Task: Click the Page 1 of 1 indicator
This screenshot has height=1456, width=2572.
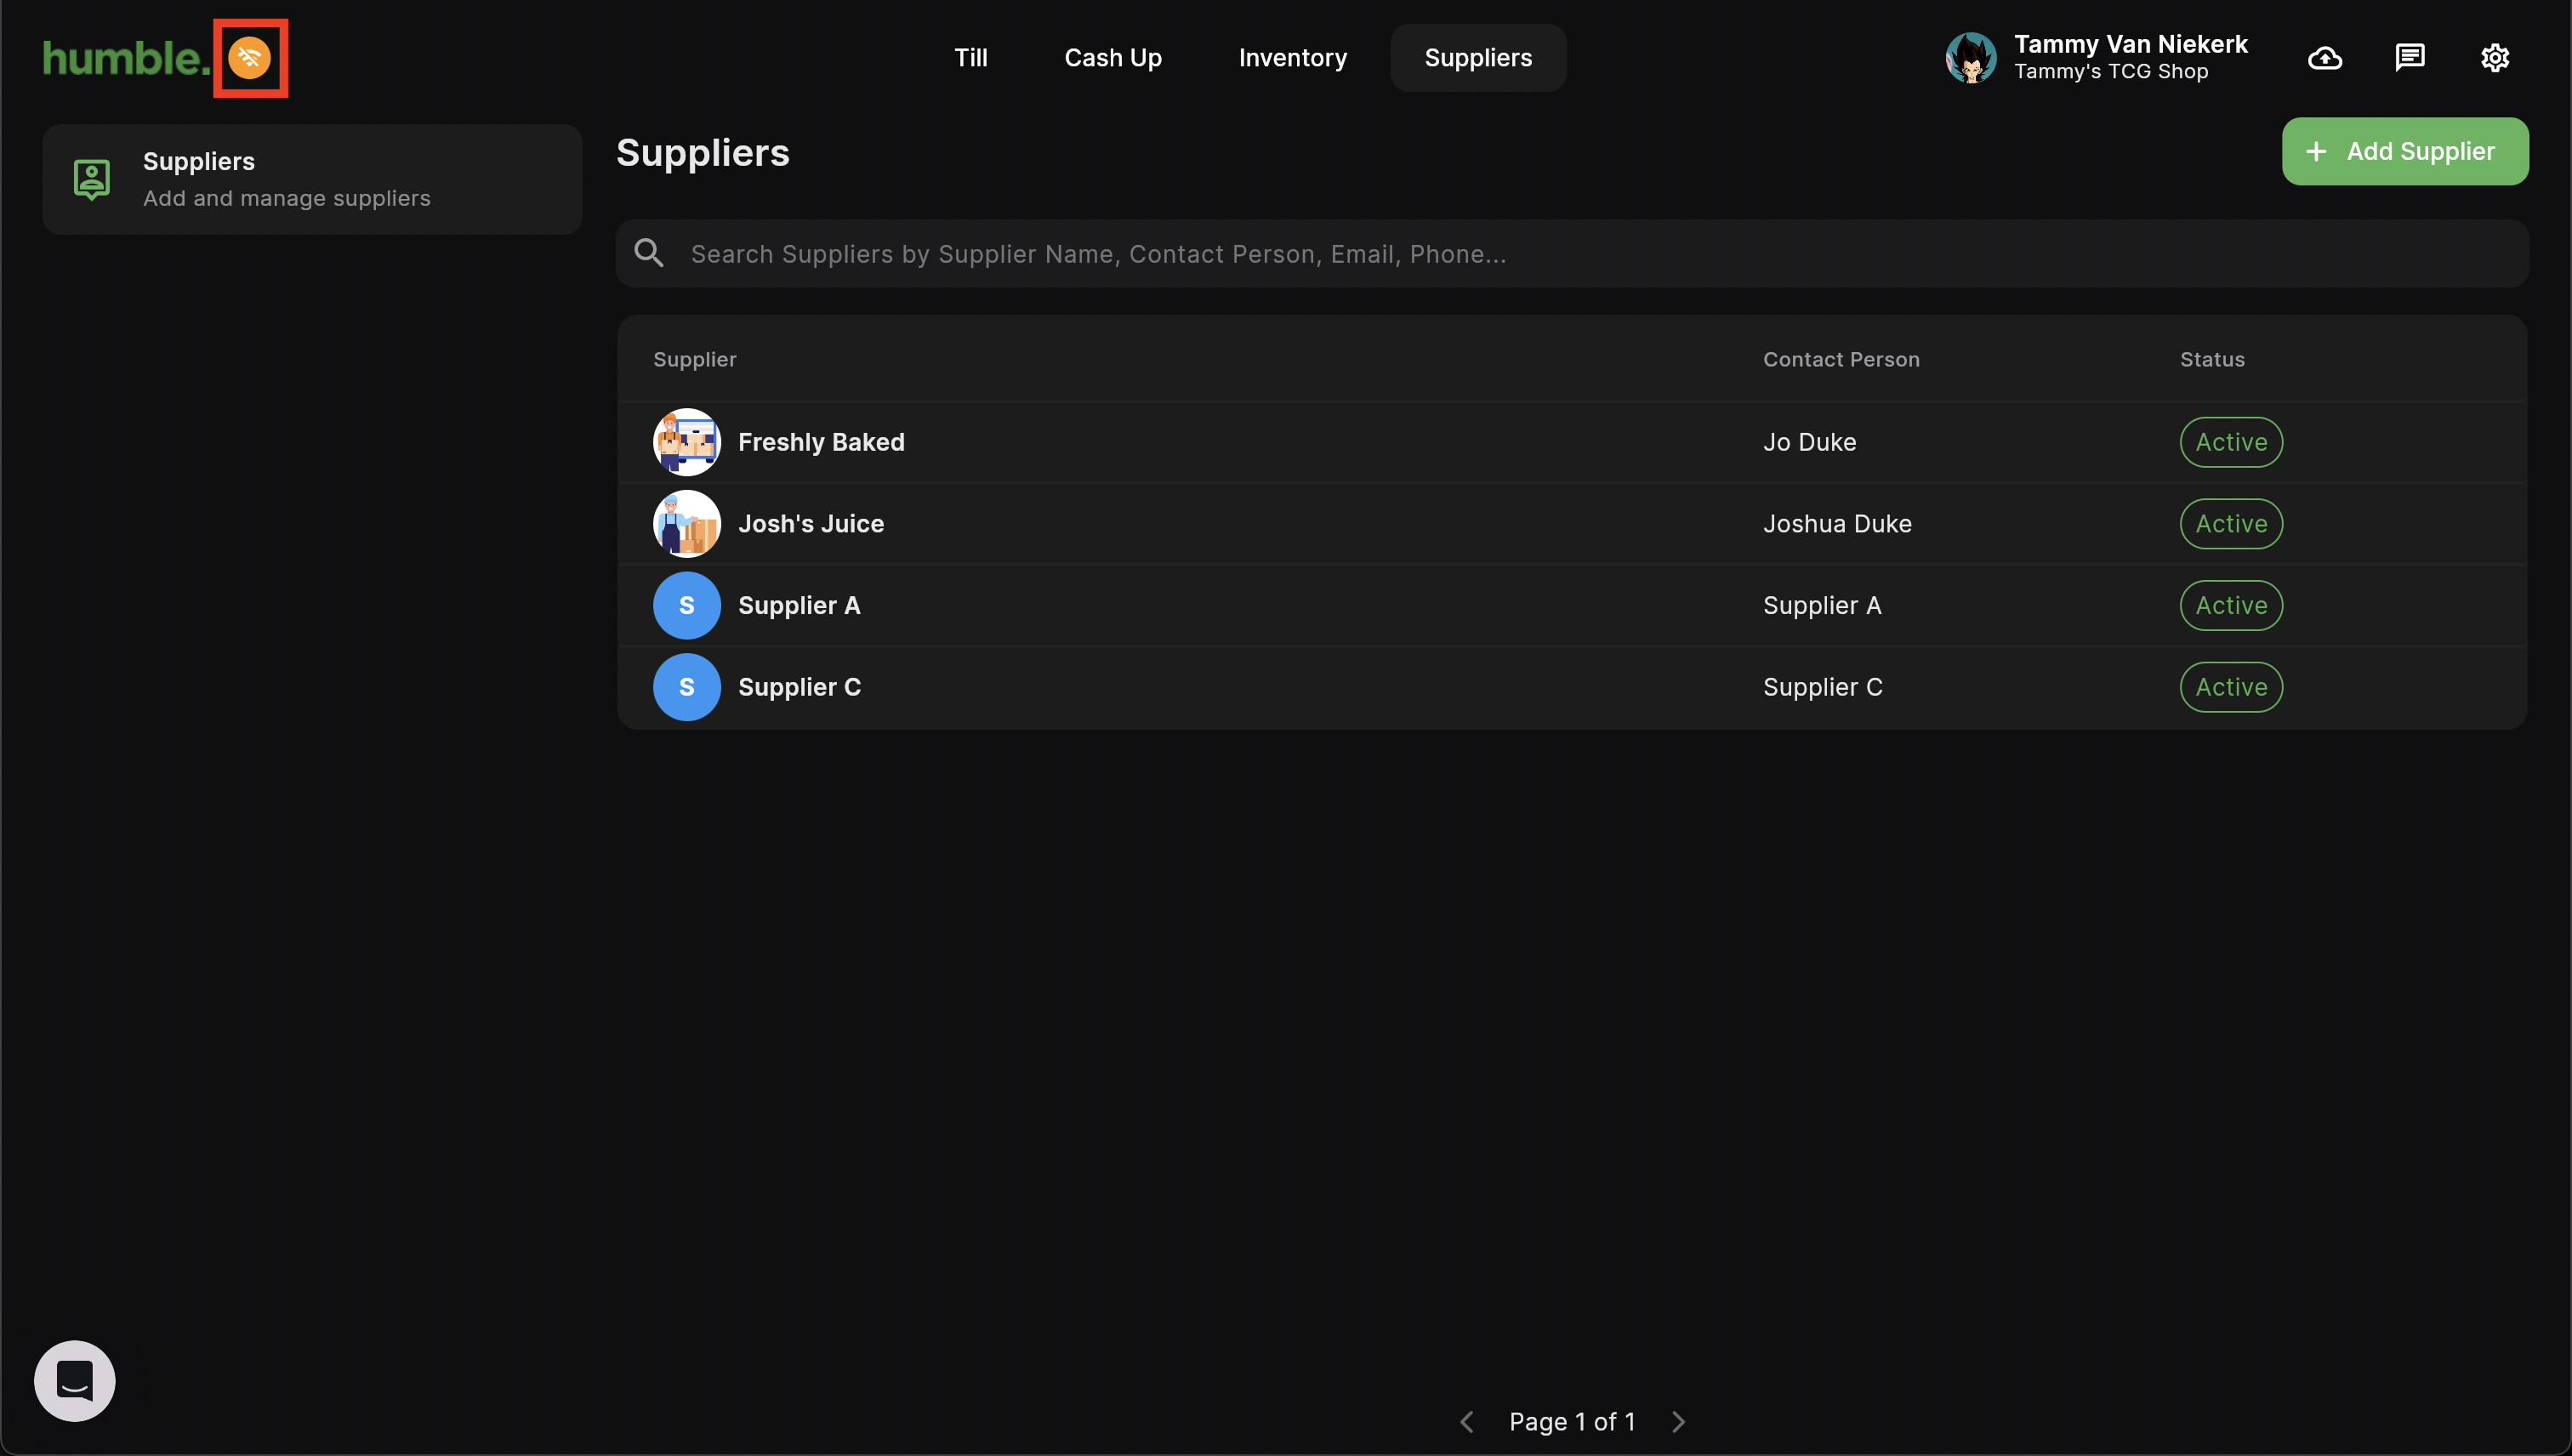Action: coord(1572,1421)
